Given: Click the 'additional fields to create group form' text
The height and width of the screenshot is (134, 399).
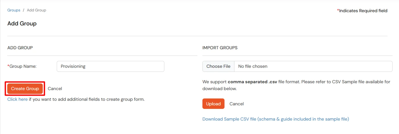Looking at the screenshot, I should (x=101, y=99).
